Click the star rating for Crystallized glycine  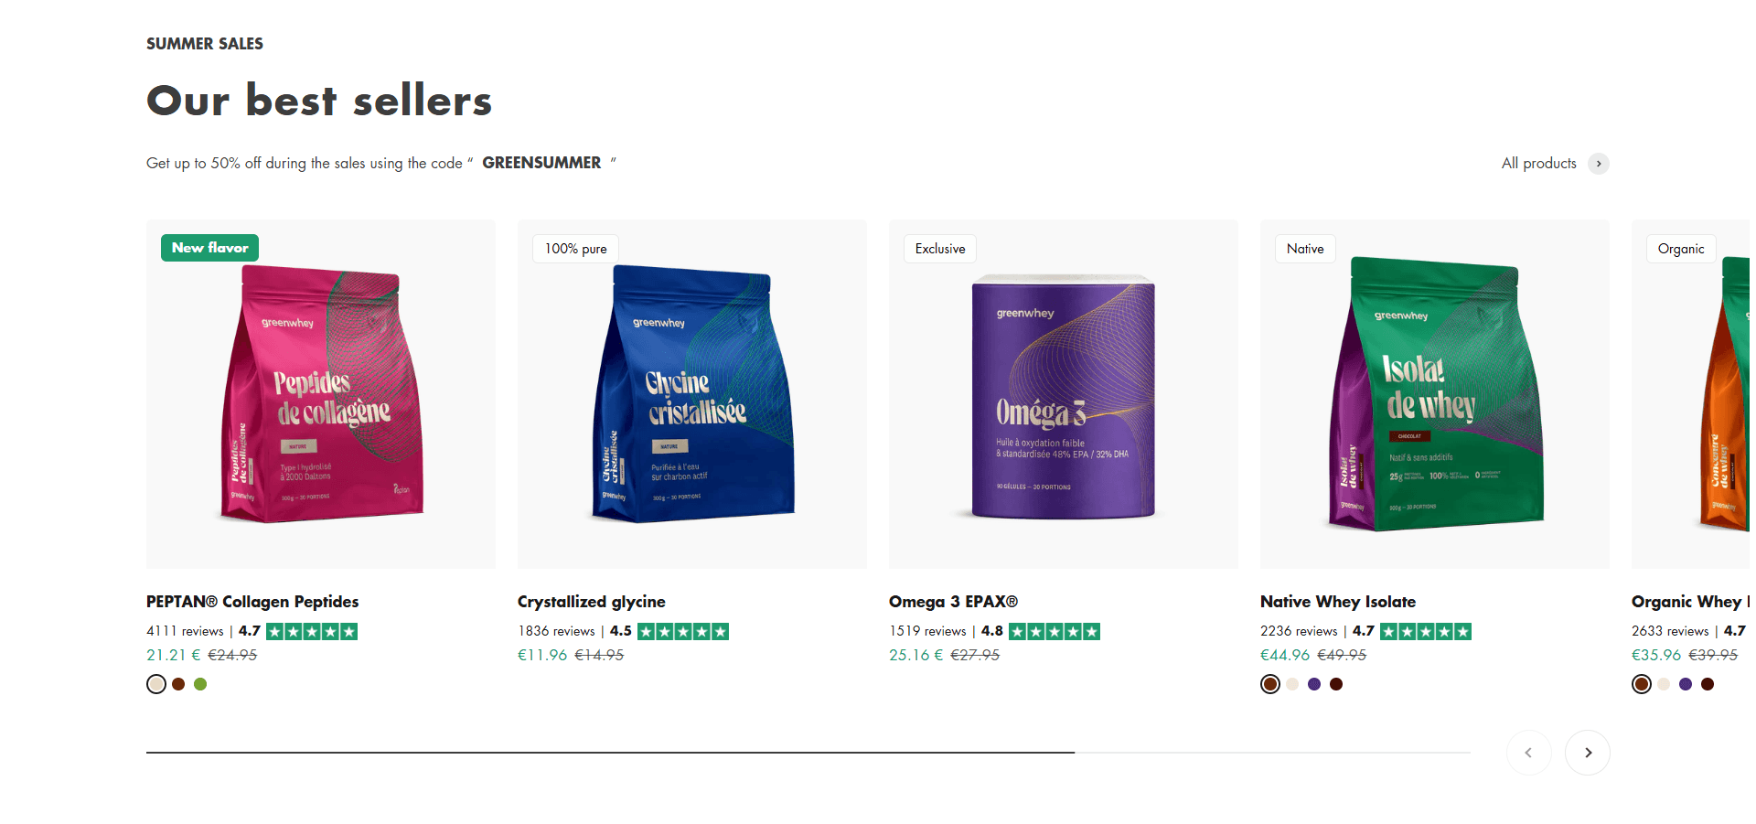[x=683, y=631]
